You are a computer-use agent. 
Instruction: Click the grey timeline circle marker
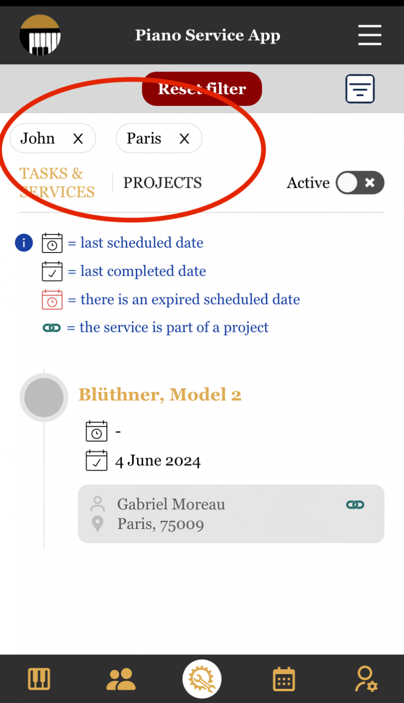[44, 398]
